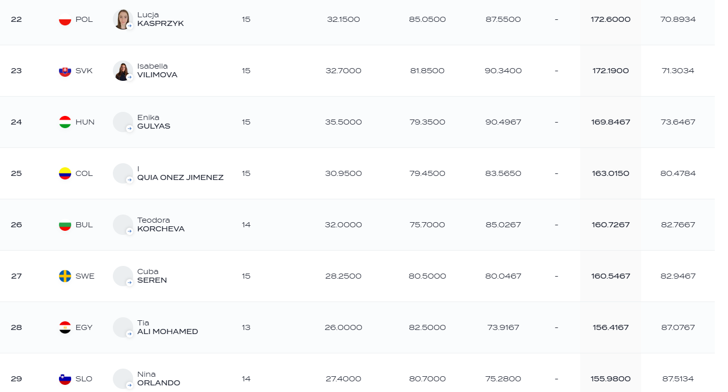
Task: Click Poland flag icon in row 22
Action: click(65, 19)
